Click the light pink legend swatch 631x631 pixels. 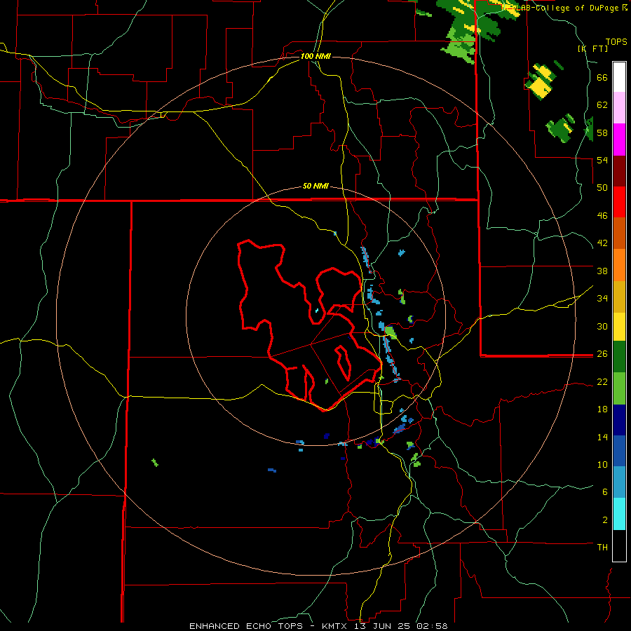point(619,107)
